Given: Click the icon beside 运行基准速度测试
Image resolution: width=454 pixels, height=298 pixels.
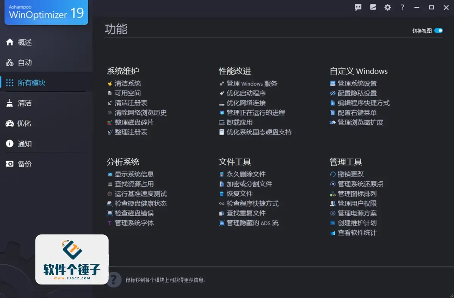Looking at the screenshot, I should click(110, 194).
